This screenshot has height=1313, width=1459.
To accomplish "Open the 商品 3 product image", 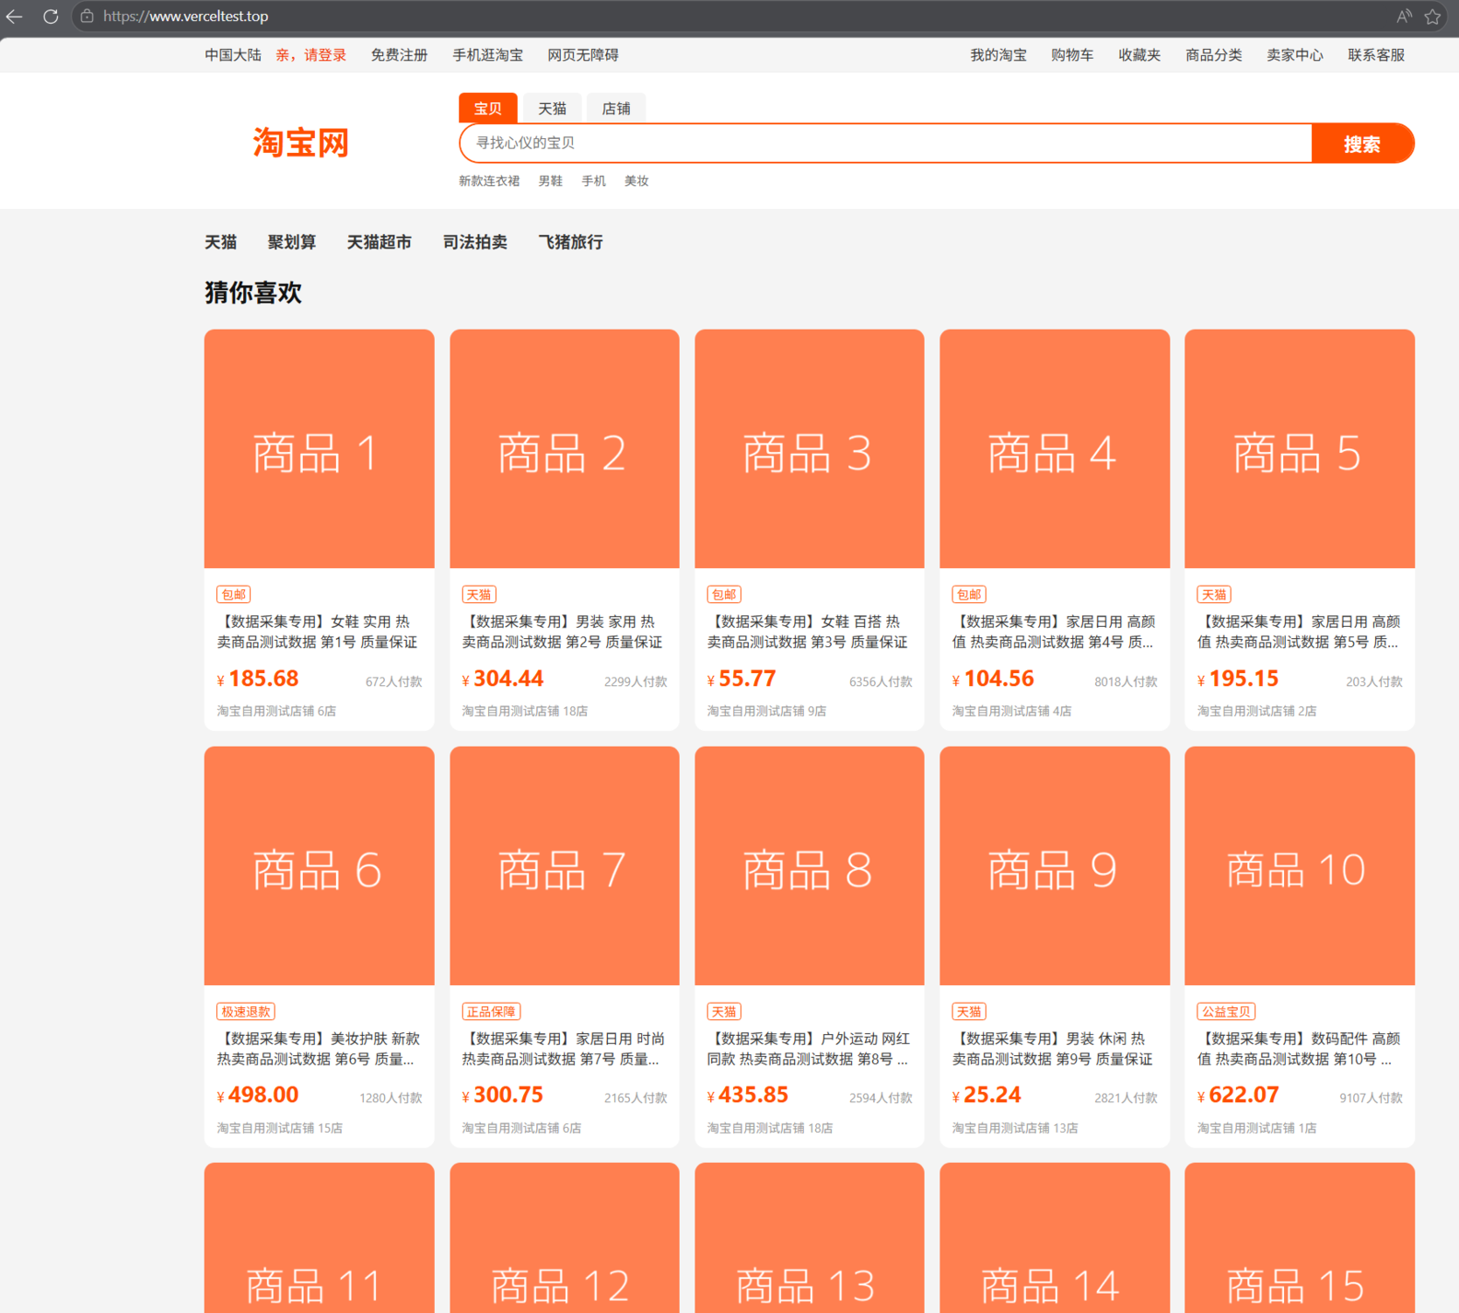I will click(x=810, y=448).
